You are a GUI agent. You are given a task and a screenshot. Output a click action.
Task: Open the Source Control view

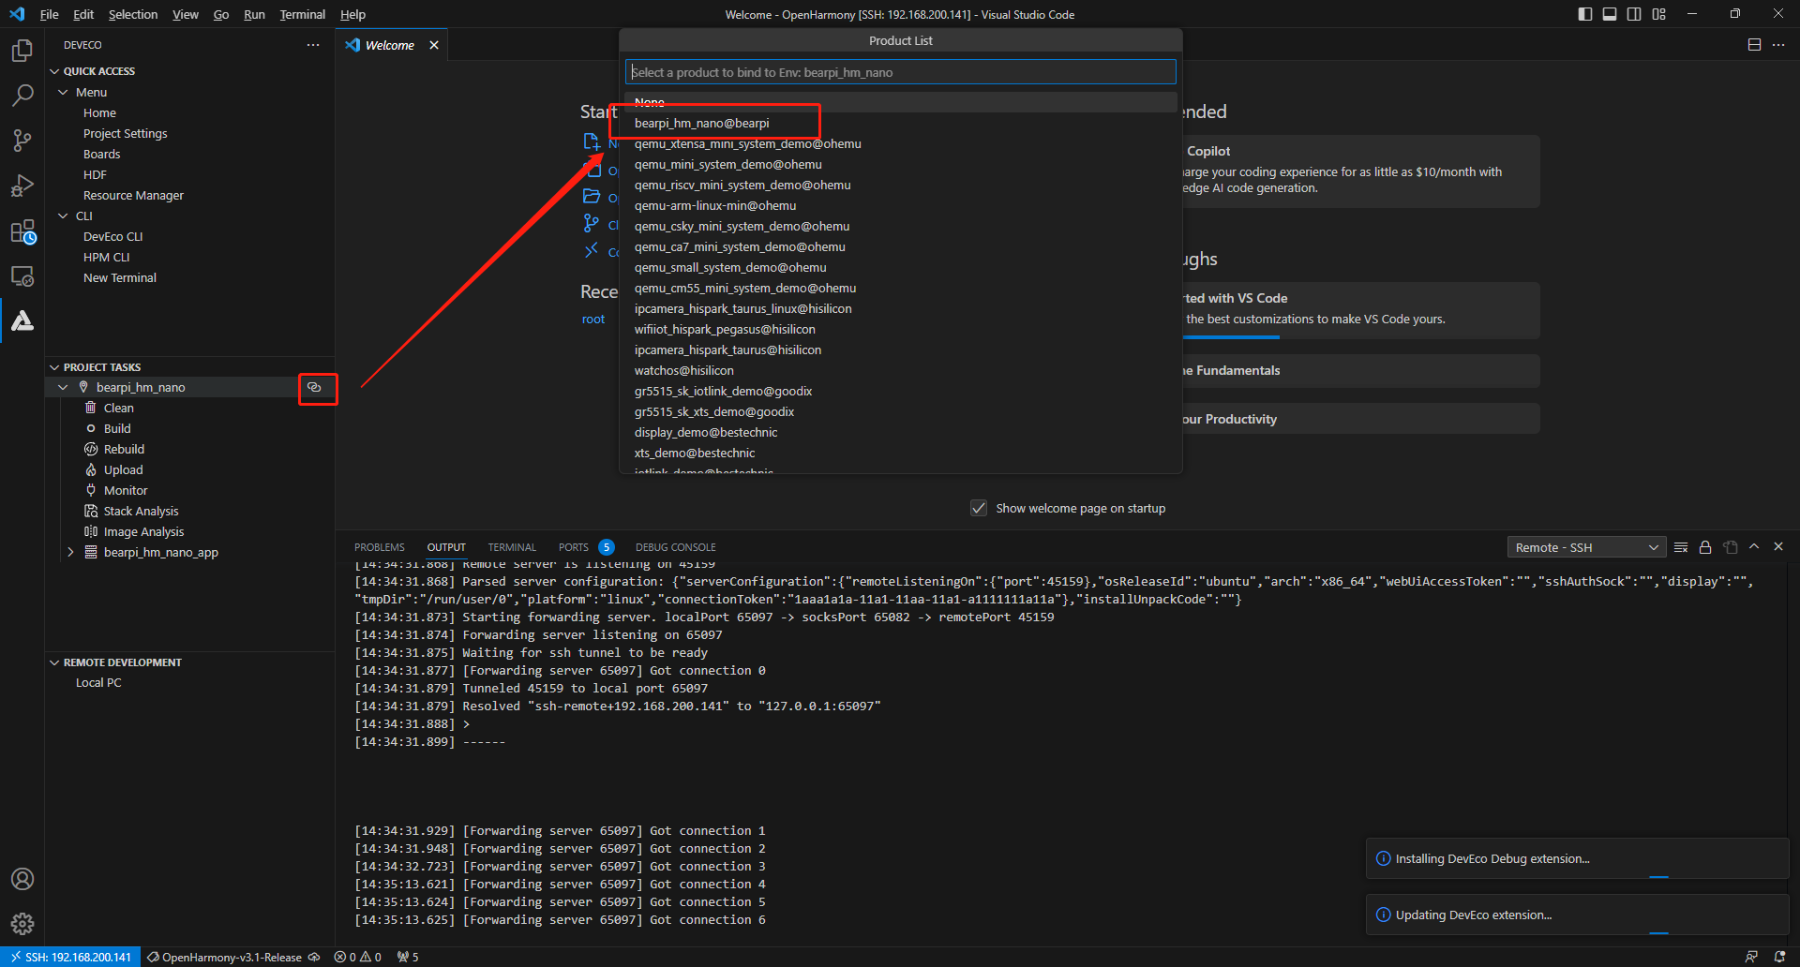coord(22,141)
